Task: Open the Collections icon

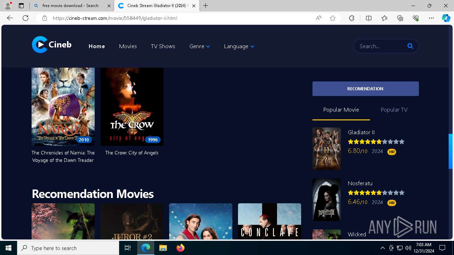Action: [400, 18]
